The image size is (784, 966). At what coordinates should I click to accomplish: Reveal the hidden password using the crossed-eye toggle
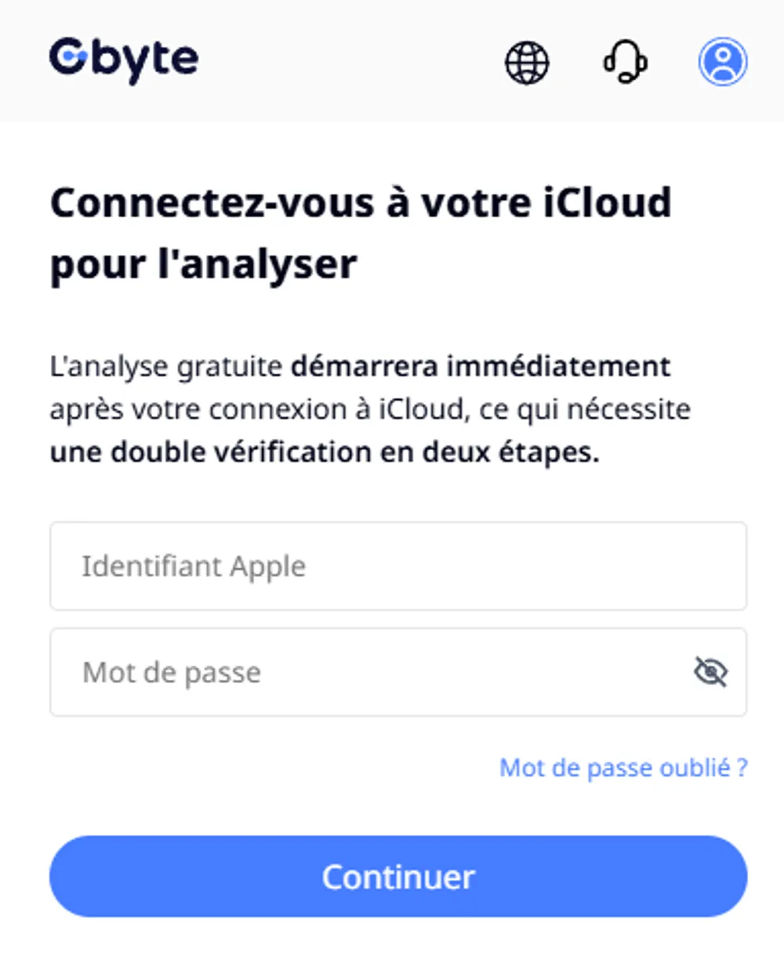(710, 672)
